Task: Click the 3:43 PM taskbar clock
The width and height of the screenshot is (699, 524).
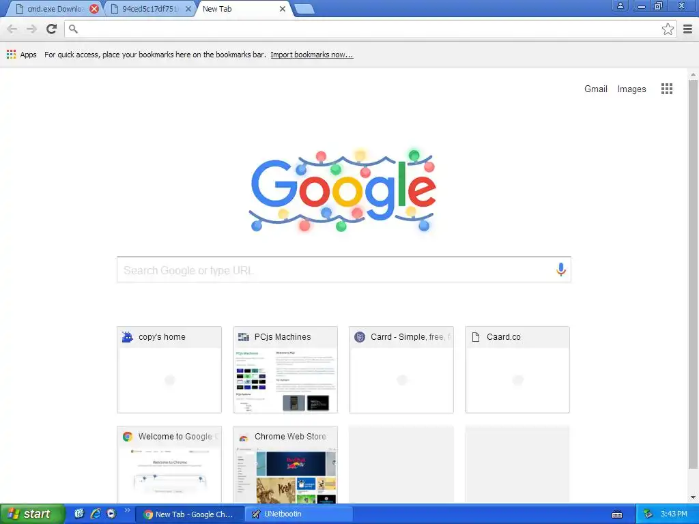Action: pyautogui.click(x=674, y=514)
